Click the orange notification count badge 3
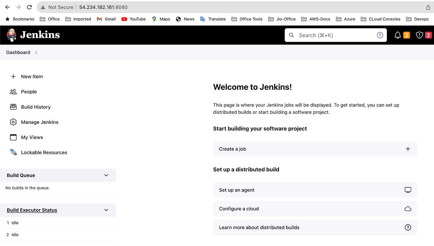The image size is (434, 246). coord(406,35)
